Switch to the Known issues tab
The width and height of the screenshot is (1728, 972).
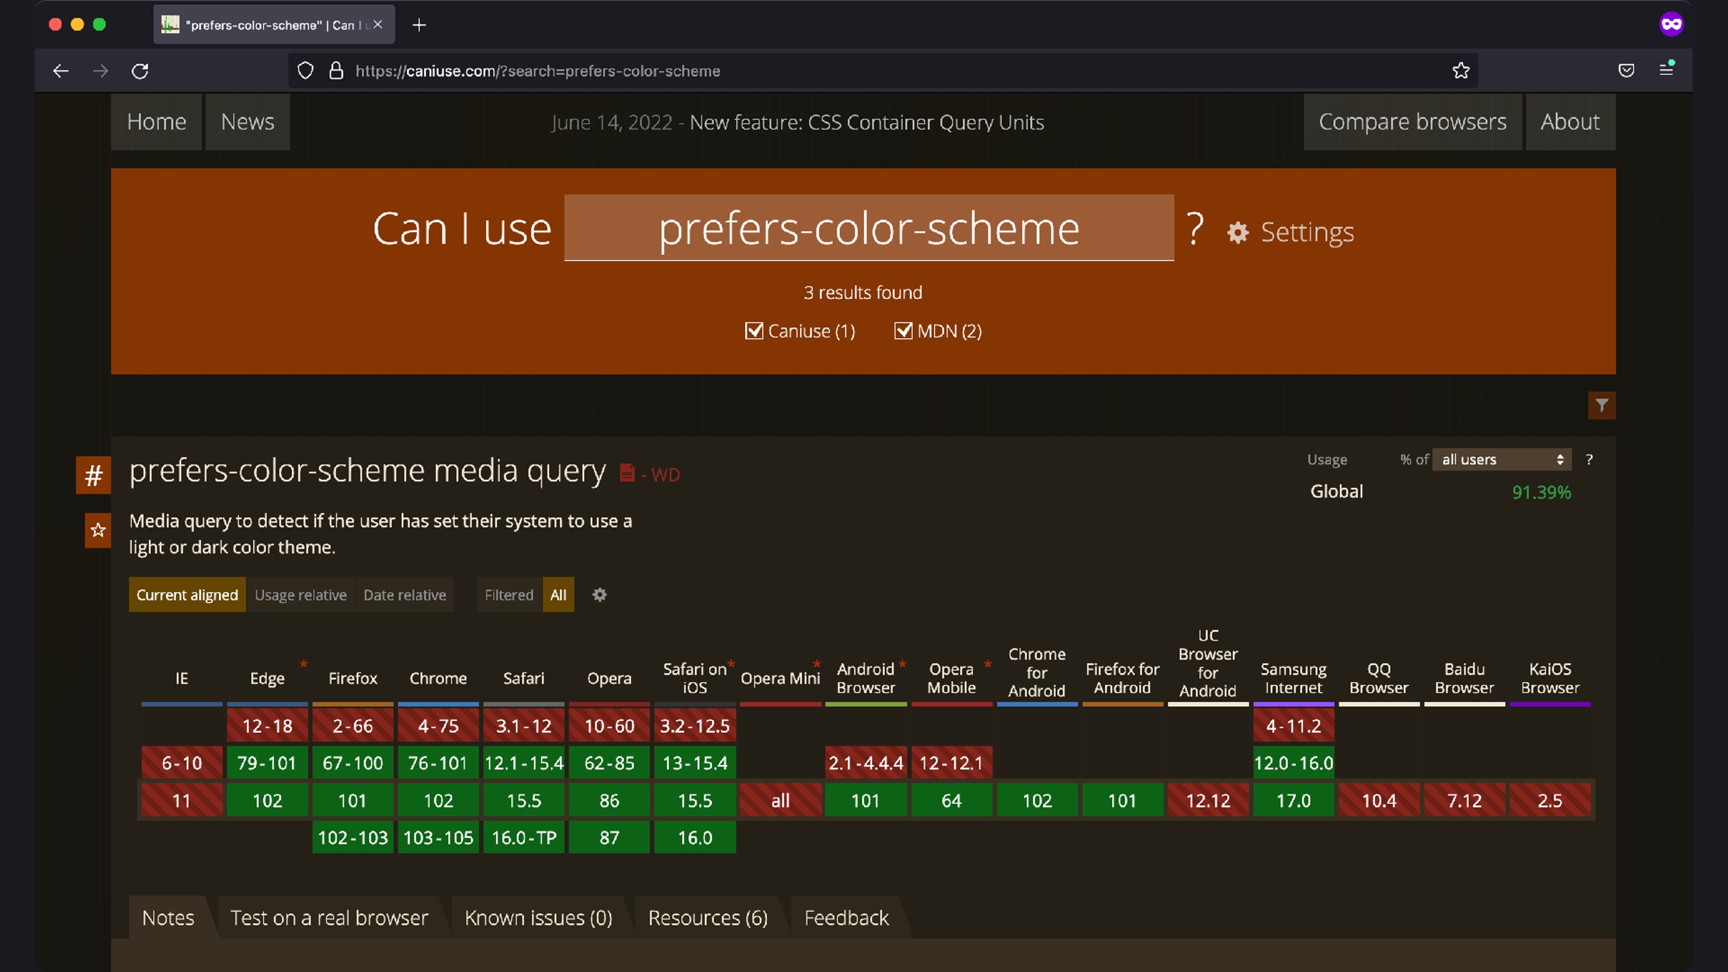coord(538,918)
